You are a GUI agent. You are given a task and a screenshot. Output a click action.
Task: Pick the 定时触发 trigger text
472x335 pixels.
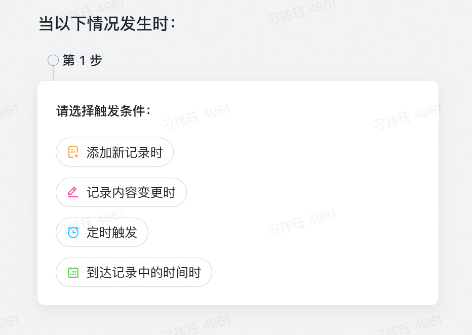coord(112,232)
